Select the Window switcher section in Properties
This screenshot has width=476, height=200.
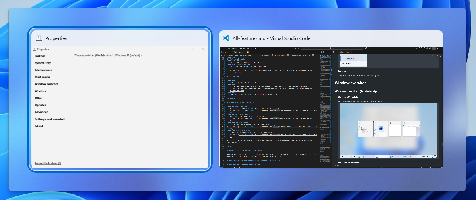click(x=46, y=84)
